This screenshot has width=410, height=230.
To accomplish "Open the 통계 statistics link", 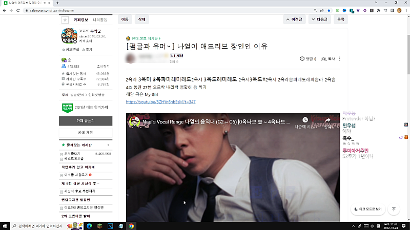I will click(x=87, y=50).
